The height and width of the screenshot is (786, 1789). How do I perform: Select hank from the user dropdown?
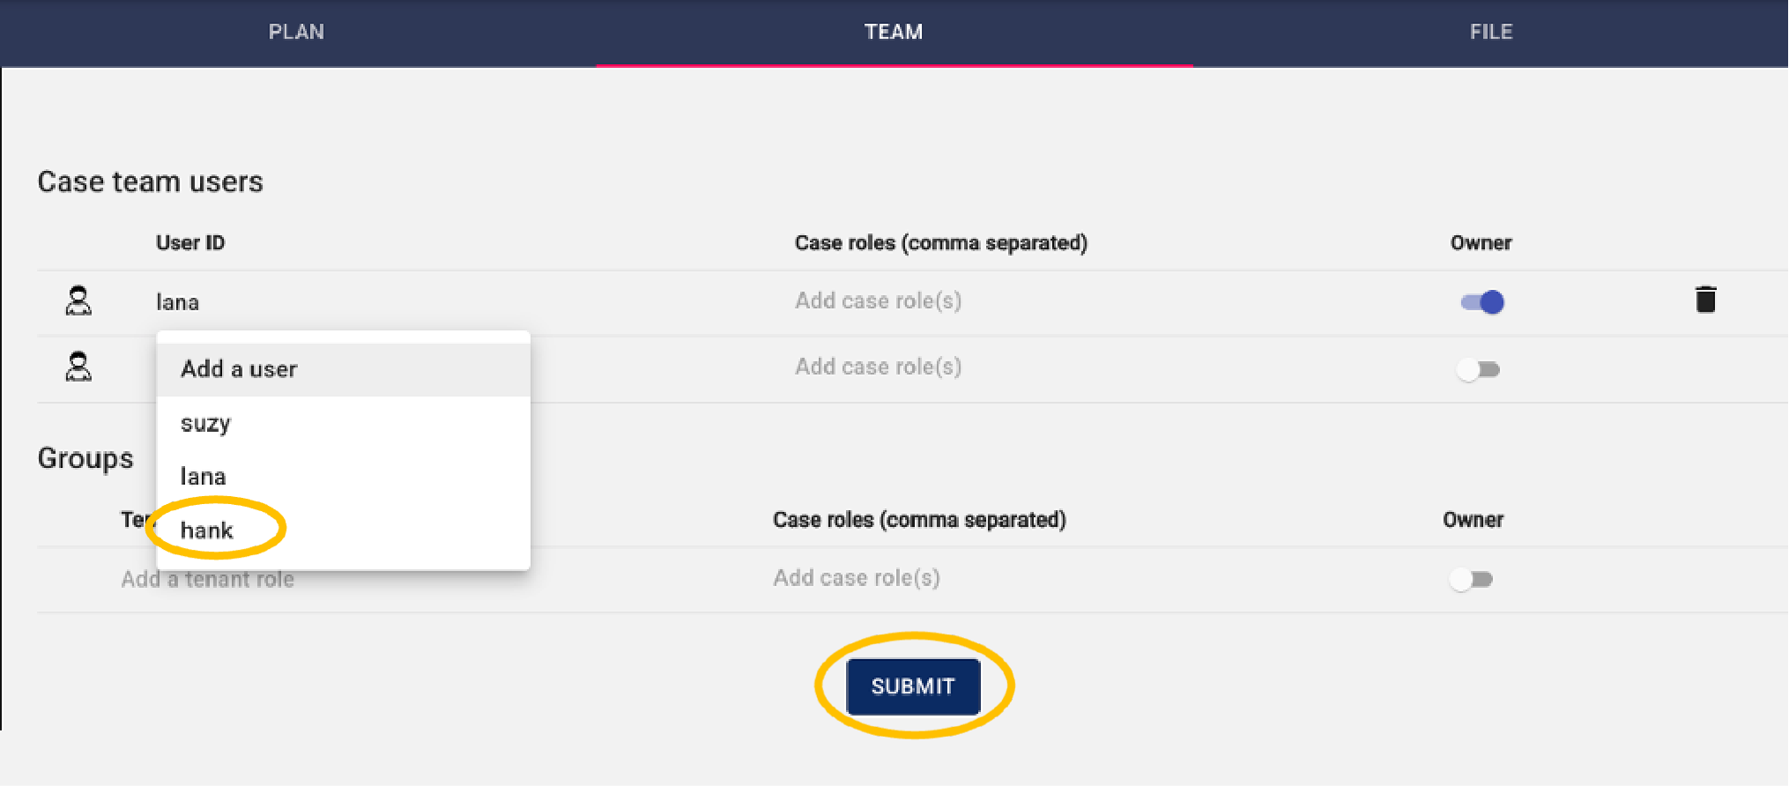(207, 530)
